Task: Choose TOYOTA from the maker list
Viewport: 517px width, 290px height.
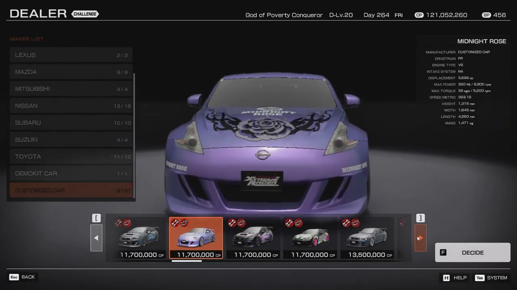Action: [71, 156]
